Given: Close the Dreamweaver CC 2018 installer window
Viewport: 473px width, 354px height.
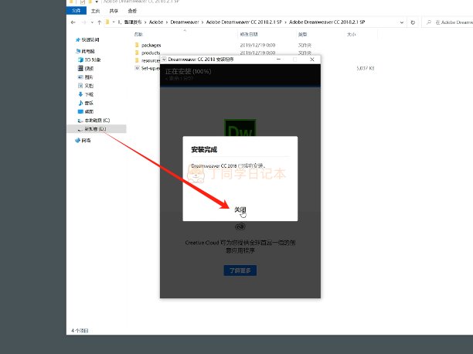Looking at the screenshot, I should tap(312, 60).
